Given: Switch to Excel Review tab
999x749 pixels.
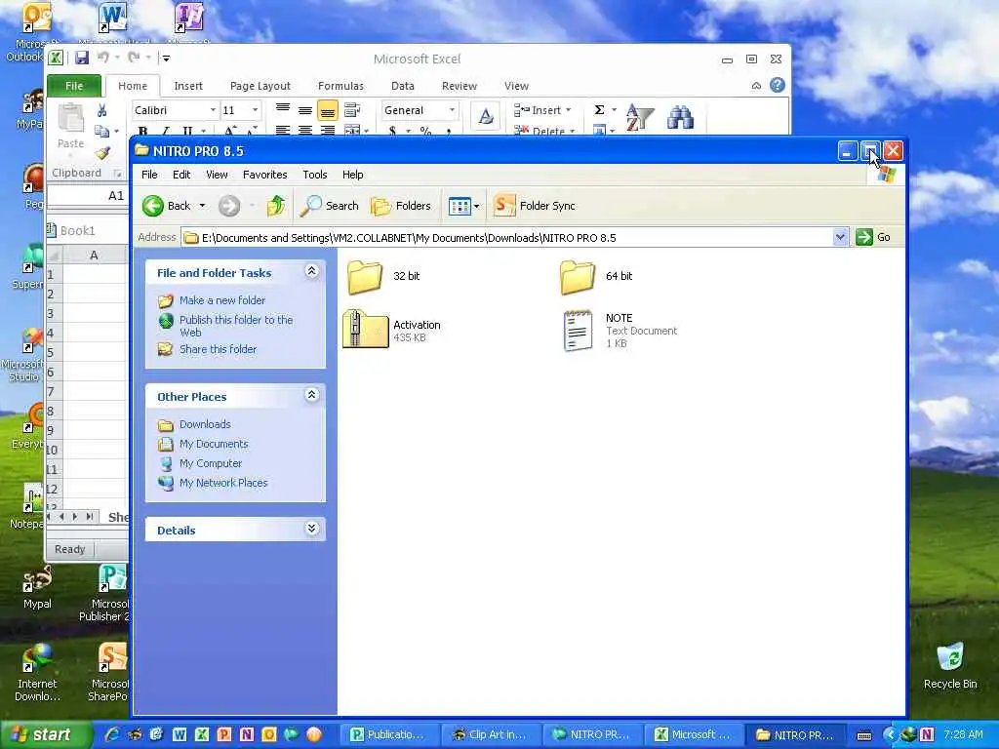Looking at the screenshot, I should (460, 86).
